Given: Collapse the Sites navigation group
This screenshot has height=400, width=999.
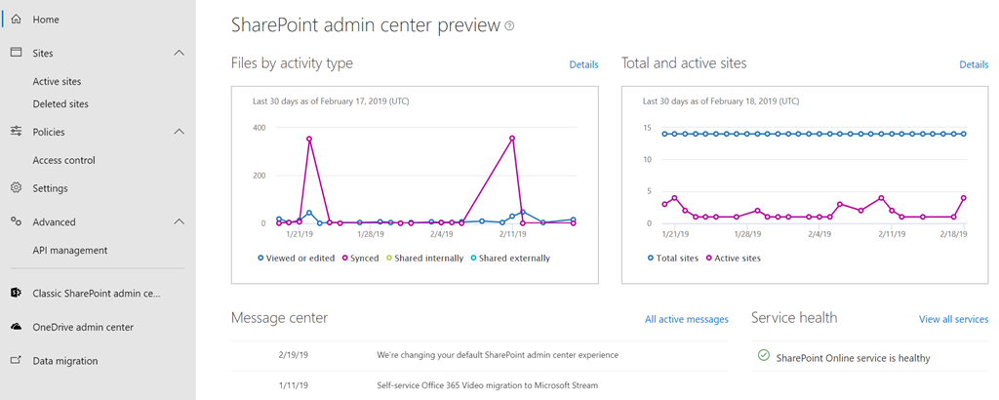Looking at the screenshot, I should click(179, 53).
